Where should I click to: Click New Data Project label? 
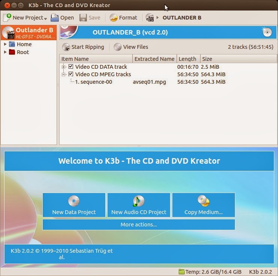(x=74, y=212)
